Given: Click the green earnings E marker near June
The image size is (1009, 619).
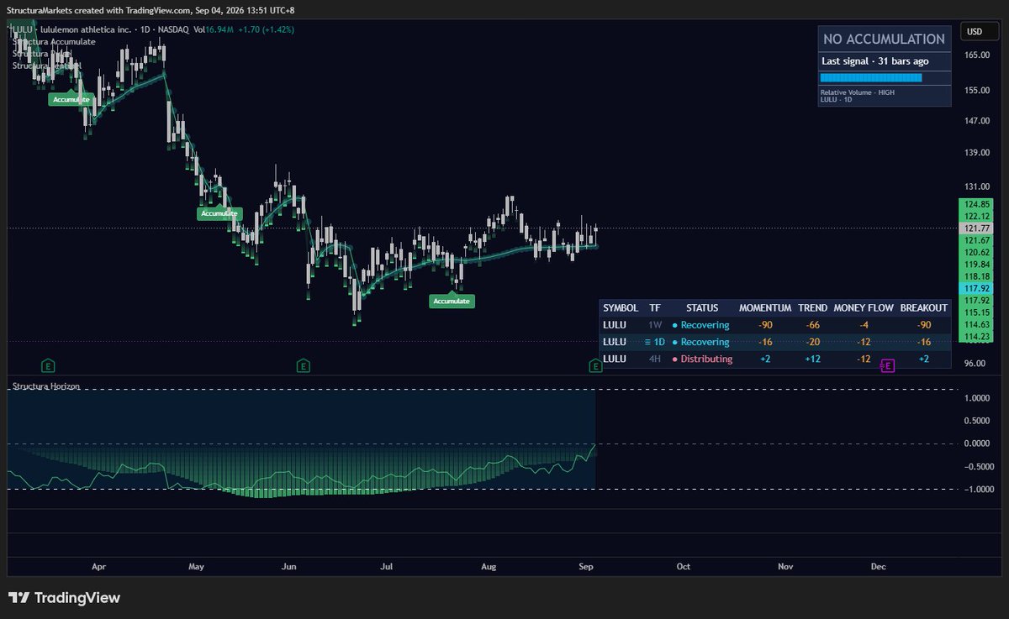Looking at the screenshot, I should (x=303, y=365).
